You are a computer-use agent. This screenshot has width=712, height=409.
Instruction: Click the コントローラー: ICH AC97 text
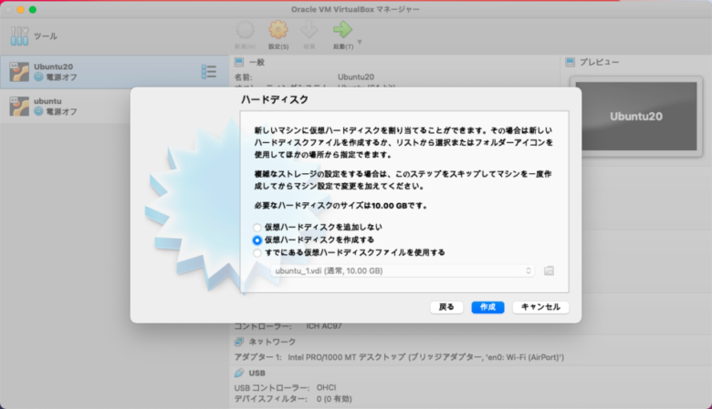tap(288, 326)
